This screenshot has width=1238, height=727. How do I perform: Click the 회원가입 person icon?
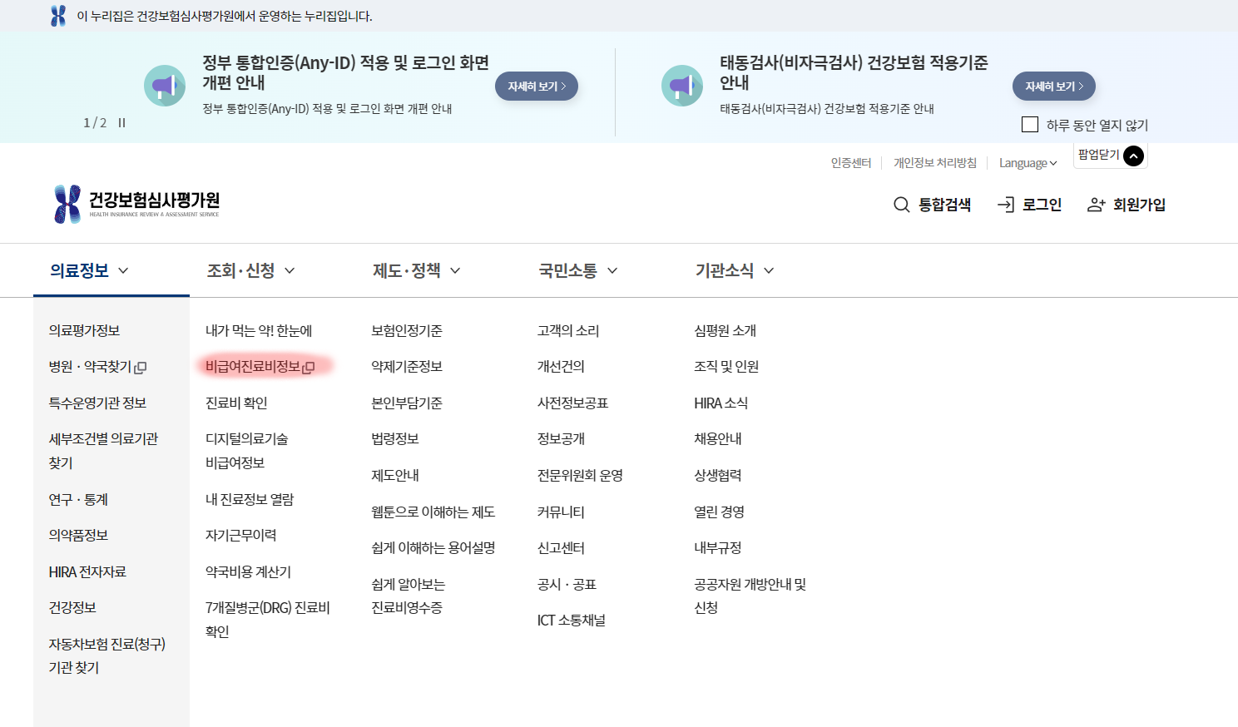coord(1096,205)
